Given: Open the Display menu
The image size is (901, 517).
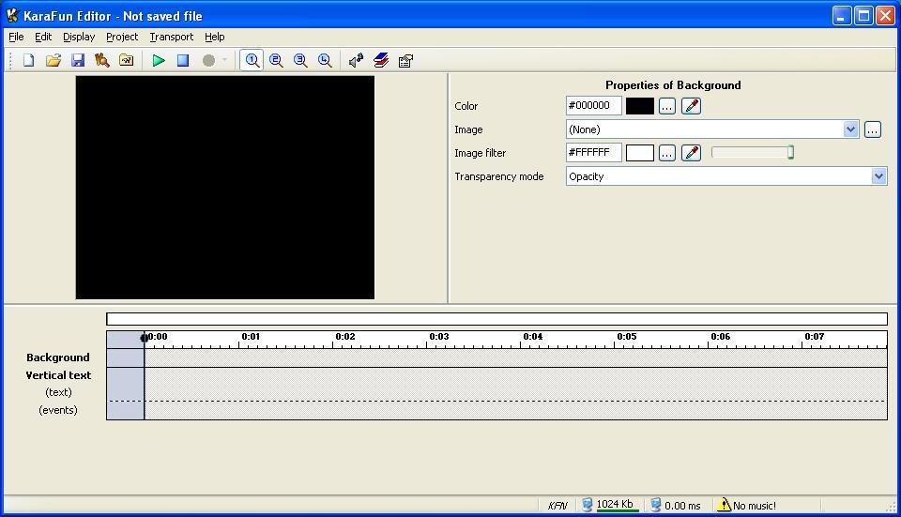Looking at the screenshot, I should [79, 37].
